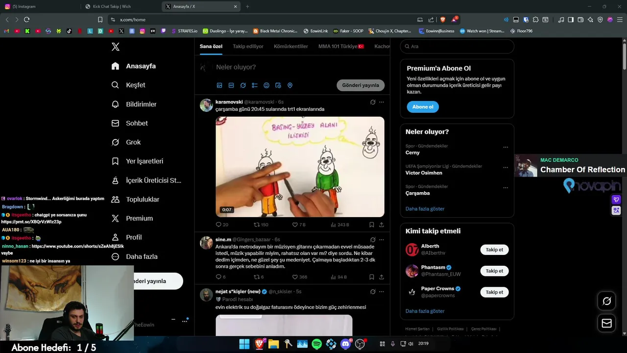Click Grok icon in compose toolbar
The image size is (627, 353).
click(243, 85)
